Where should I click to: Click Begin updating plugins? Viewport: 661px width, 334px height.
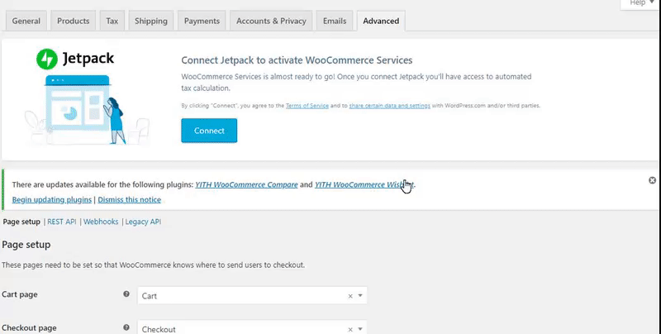tap(52, 200)
